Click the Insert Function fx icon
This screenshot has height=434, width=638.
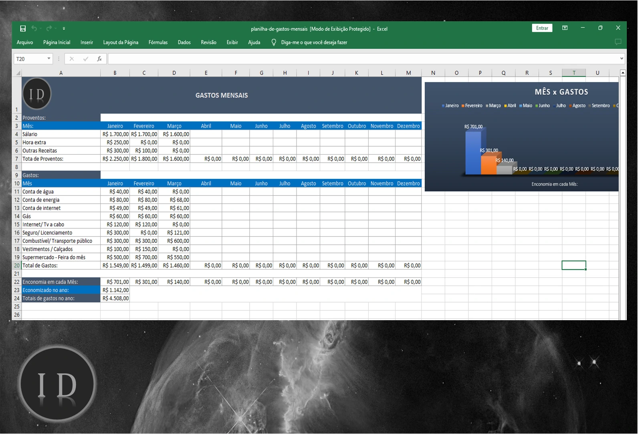pyautogui.click(x=99, y=59)
